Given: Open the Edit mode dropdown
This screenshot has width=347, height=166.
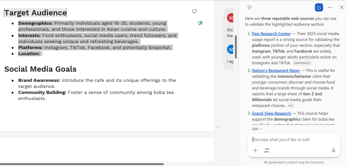Looking at the screenshot, I should pyautogui.click(x=257, y=129).
